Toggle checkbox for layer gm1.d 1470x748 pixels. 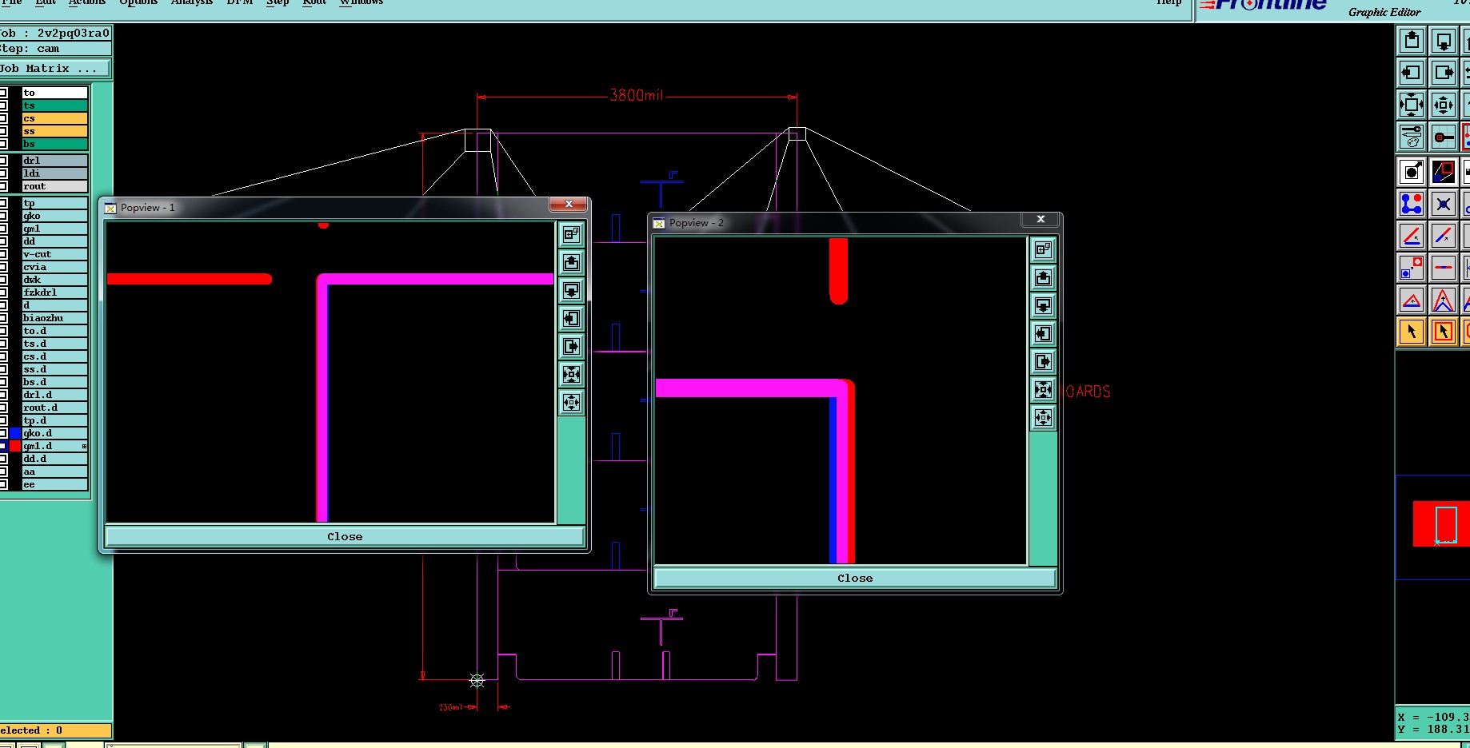point(3,446)
